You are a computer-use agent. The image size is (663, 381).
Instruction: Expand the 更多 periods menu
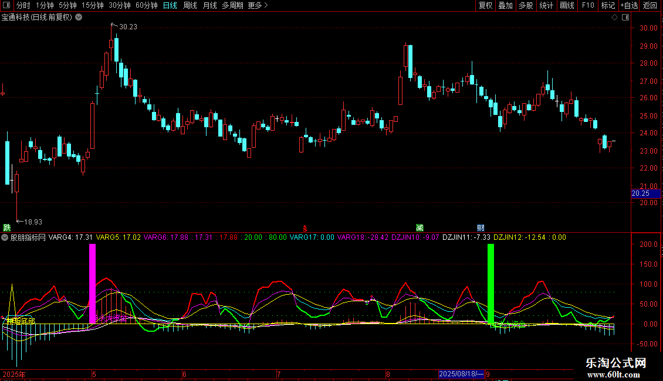pos(258,5)
